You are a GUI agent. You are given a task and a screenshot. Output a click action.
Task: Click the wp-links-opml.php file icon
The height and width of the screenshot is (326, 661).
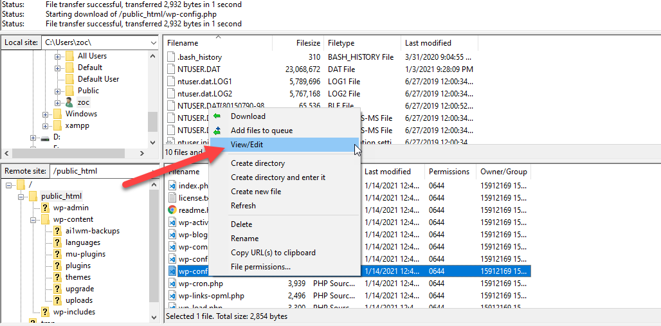point(172,296)
